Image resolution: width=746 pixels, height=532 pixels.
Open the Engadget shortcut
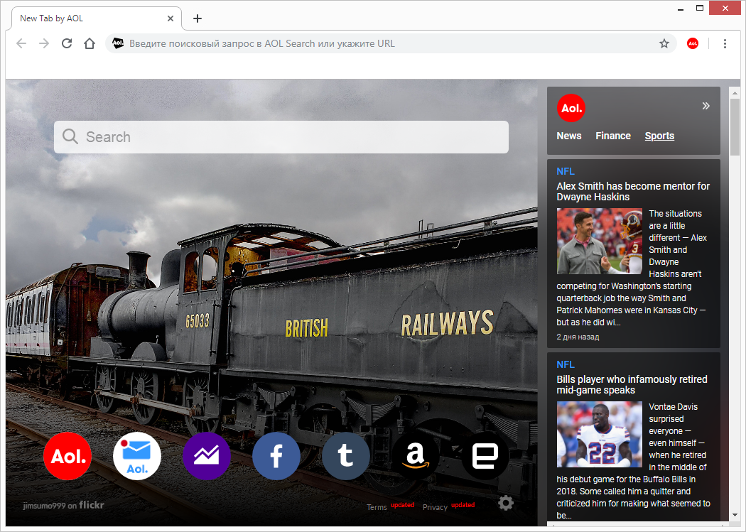485,456
